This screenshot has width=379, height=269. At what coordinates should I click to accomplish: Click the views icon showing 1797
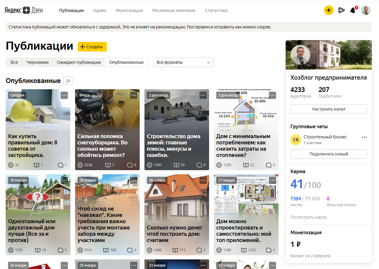point(150,165)
